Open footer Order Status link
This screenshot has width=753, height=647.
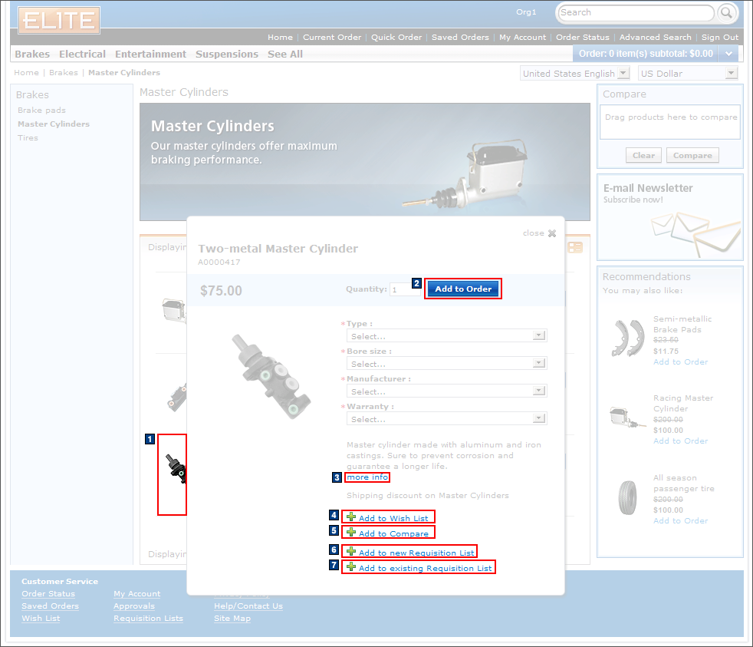48,593
